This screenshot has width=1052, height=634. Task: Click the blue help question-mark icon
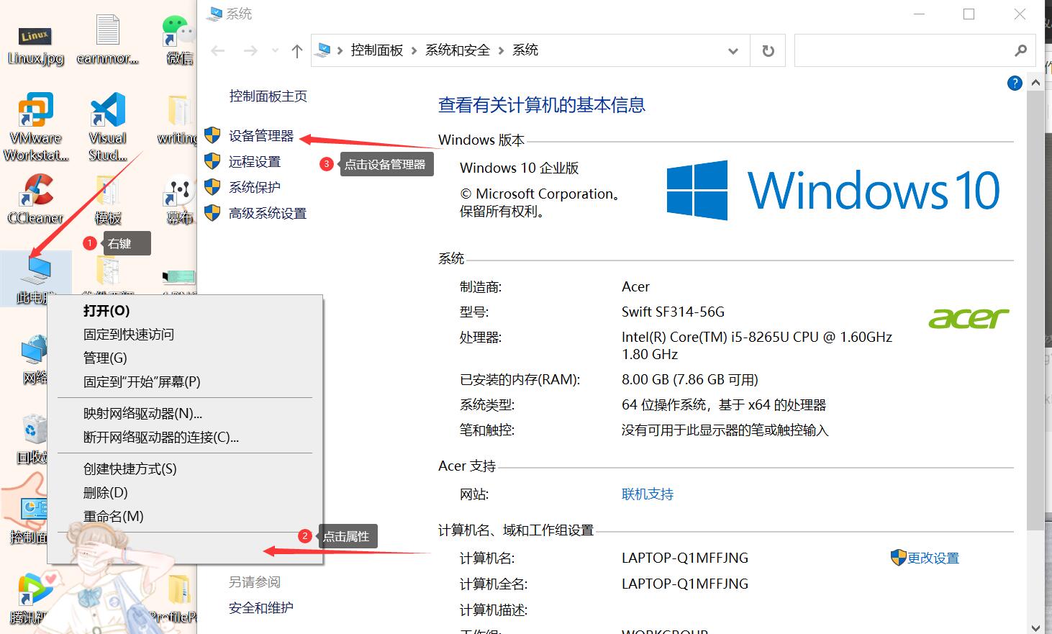click(1015, 83)
